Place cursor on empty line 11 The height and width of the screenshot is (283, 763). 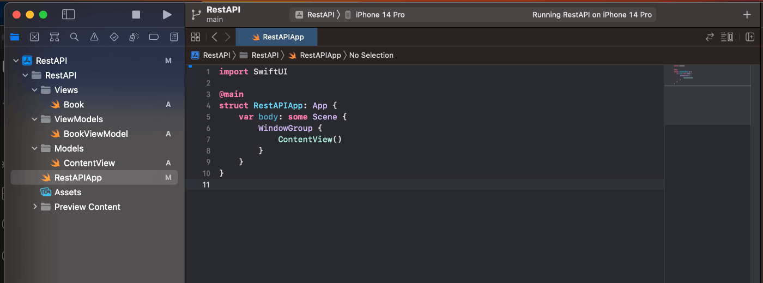tap(436, 184)
